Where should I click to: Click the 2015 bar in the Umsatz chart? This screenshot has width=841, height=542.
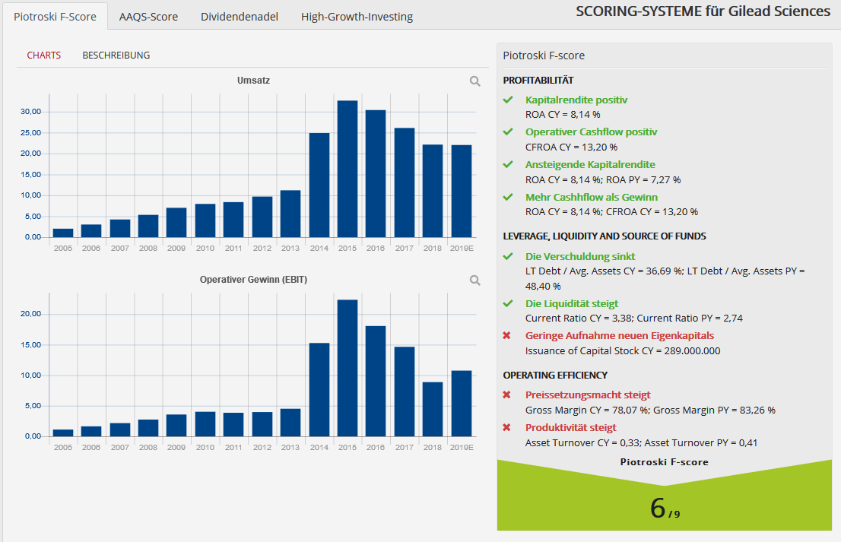click(x=347, y=169)
